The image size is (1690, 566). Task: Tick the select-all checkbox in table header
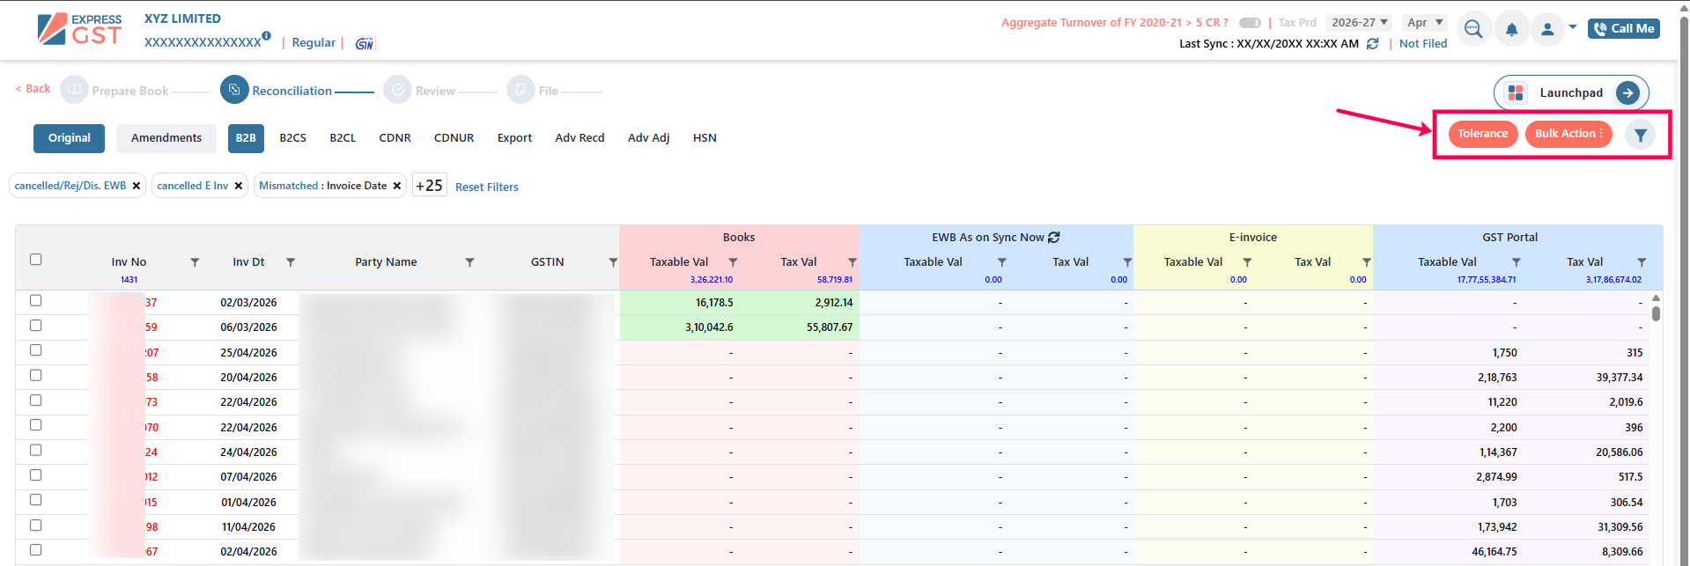coord(36,260)
